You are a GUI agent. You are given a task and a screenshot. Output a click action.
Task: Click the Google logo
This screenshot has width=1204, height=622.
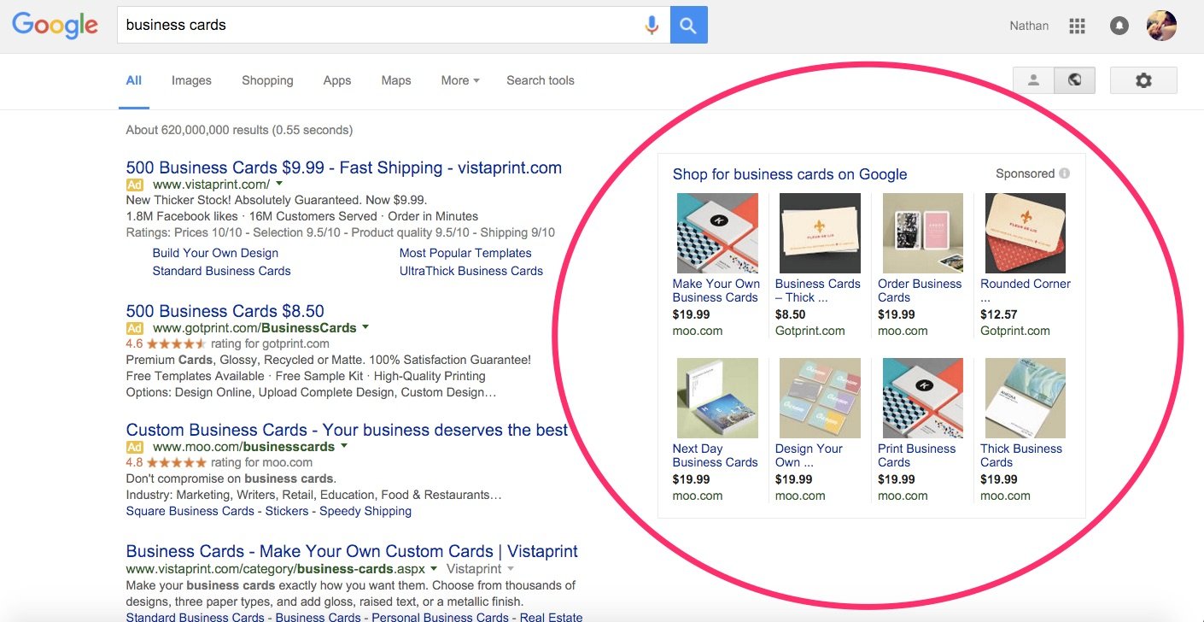tap(55, 26)
